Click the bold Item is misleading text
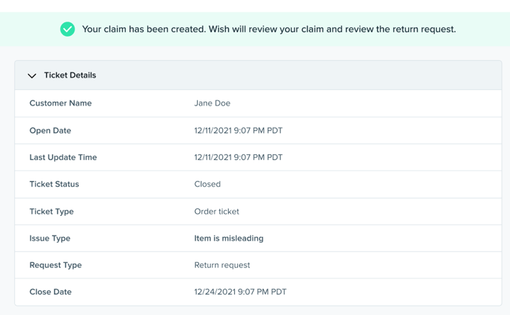The image size is (510, 315). point(228,239)
